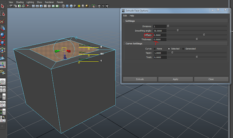This screenshot has height=138, width=233.
Task: Click the Twist slider handle
Action: (x=197, y=57)
